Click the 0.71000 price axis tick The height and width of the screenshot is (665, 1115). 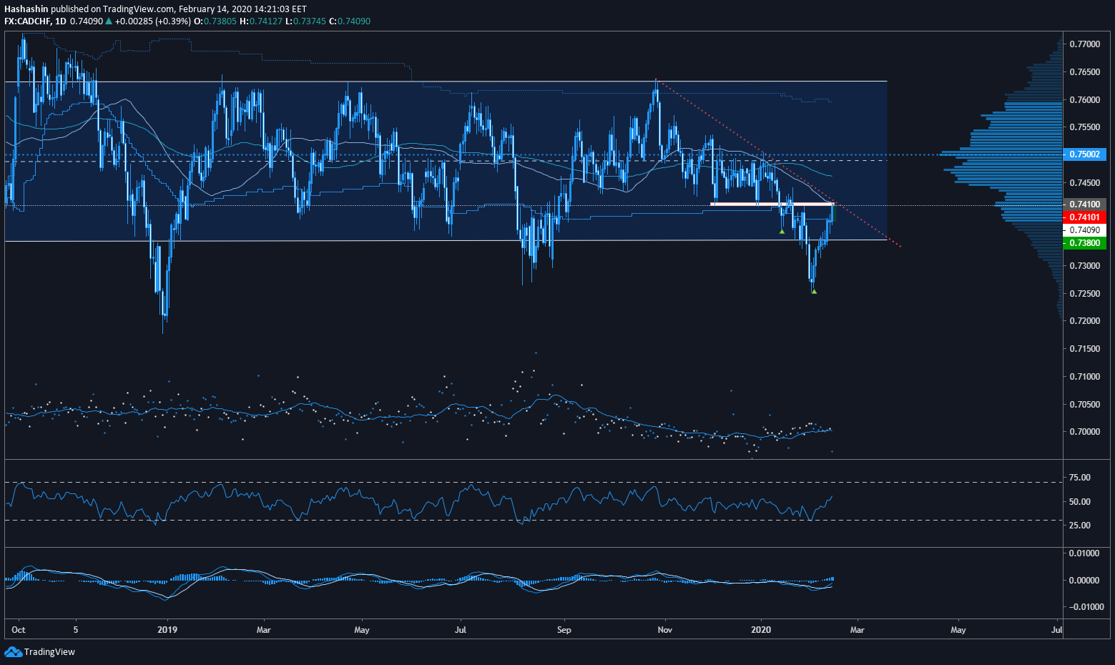click(x=1085, y=377)
